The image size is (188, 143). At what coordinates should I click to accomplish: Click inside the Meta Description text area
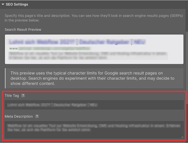[94, 130]
